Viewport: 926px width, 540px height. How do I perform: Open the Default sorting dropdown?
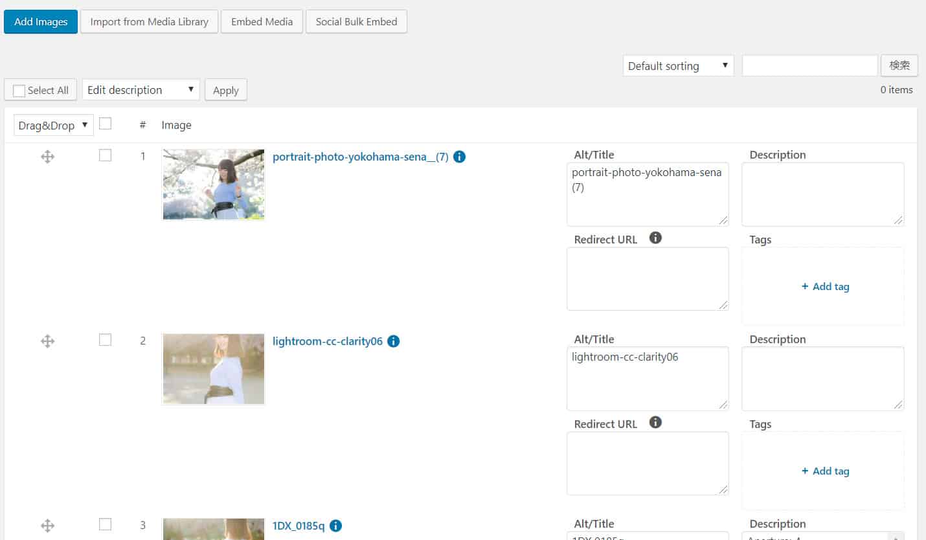[678, 66]
